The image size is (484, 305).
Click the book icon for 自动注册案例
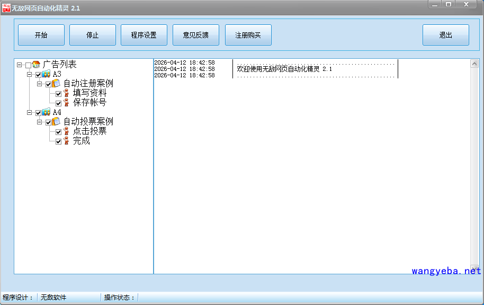[x=56, y=84]
